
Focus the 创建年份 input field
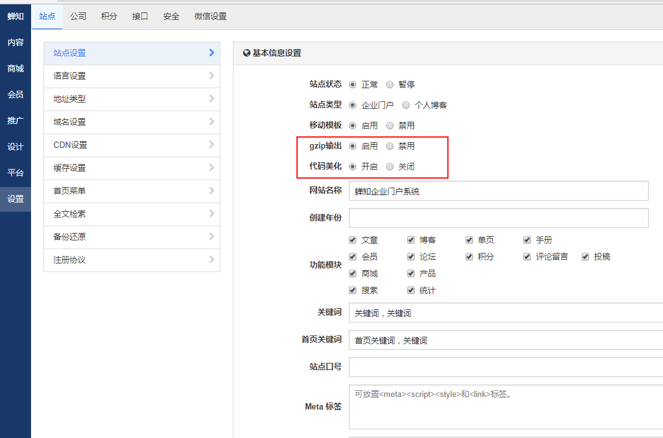pos(498,218)
